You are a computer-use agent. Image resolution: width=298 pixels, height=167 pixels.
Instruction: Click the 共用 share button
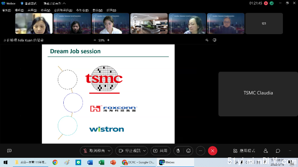coord(160,151)
